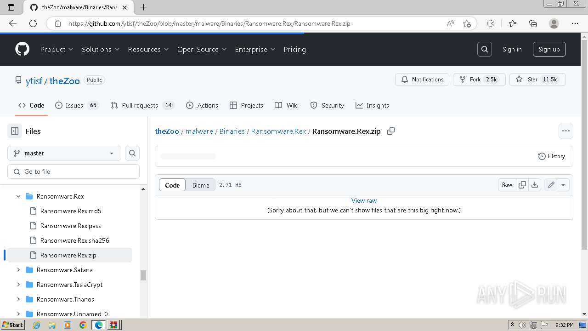Copy raw file contents icon

[522, 185]
